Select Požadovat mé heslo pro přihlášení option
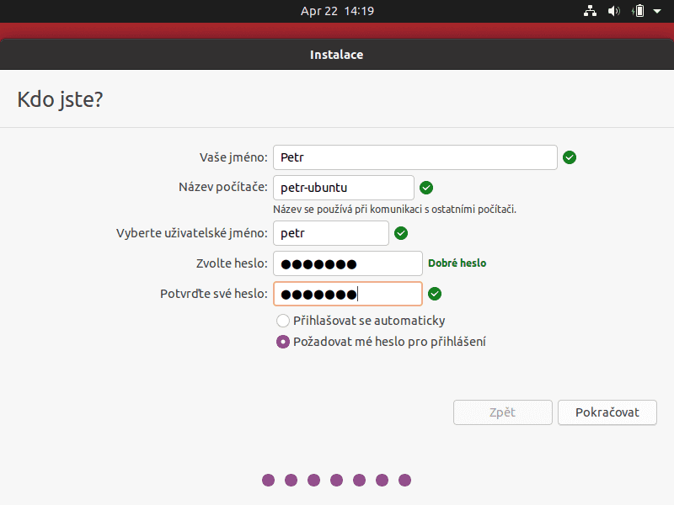The height and width of the screenshot is (505, 674). click(x=381, y=342)
